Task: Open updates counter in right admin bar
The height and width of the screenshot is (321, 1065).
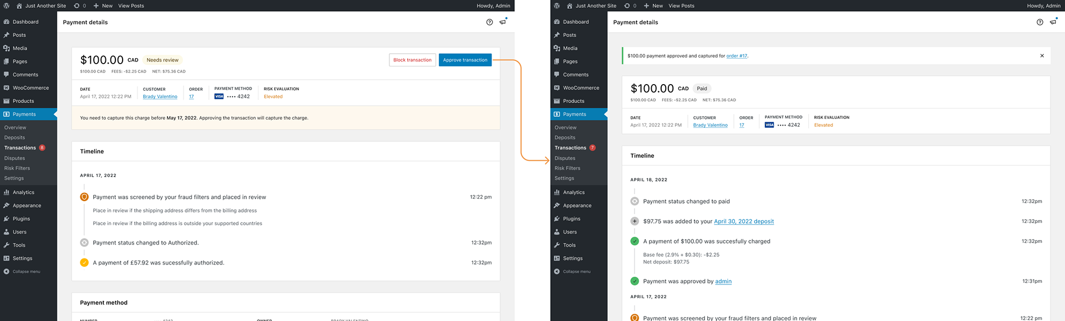Action: tap(630, 6)
